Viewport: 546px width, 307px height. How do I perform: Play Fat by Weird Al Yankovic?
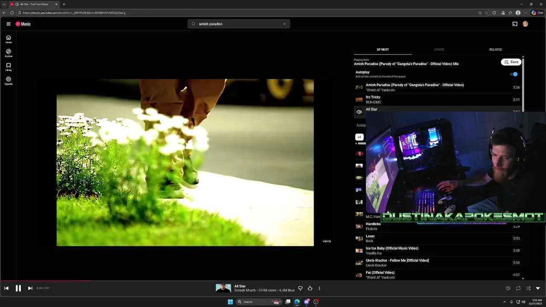(x=437, y=275)
